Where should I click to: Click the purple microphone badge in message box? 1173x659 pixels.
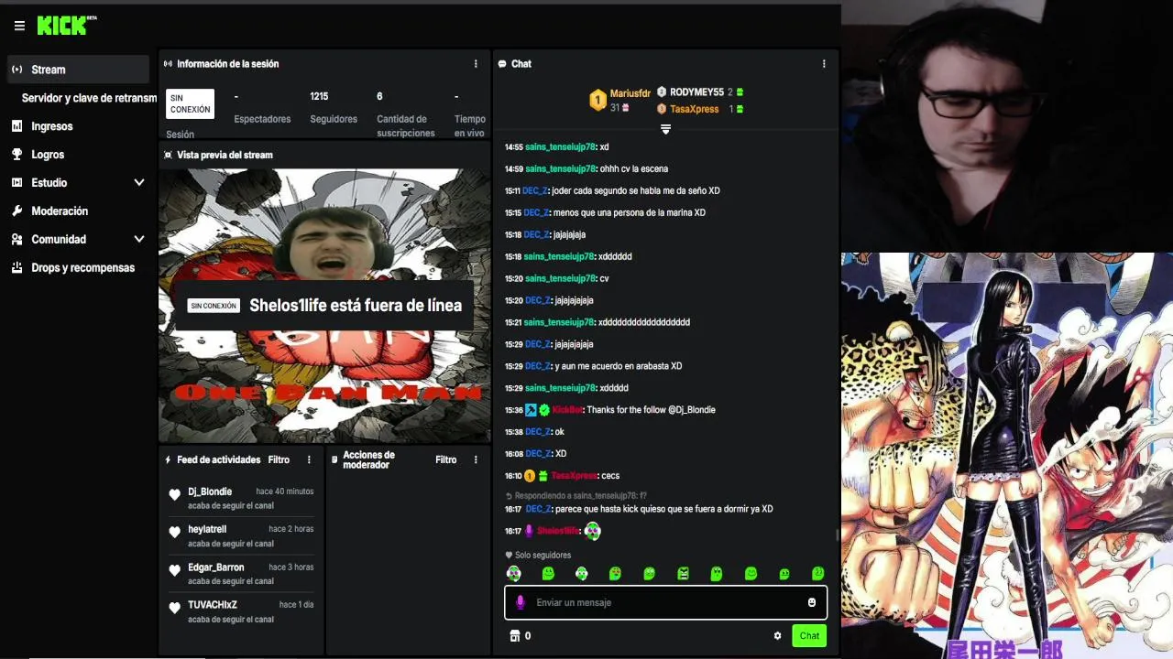(521, 602)
